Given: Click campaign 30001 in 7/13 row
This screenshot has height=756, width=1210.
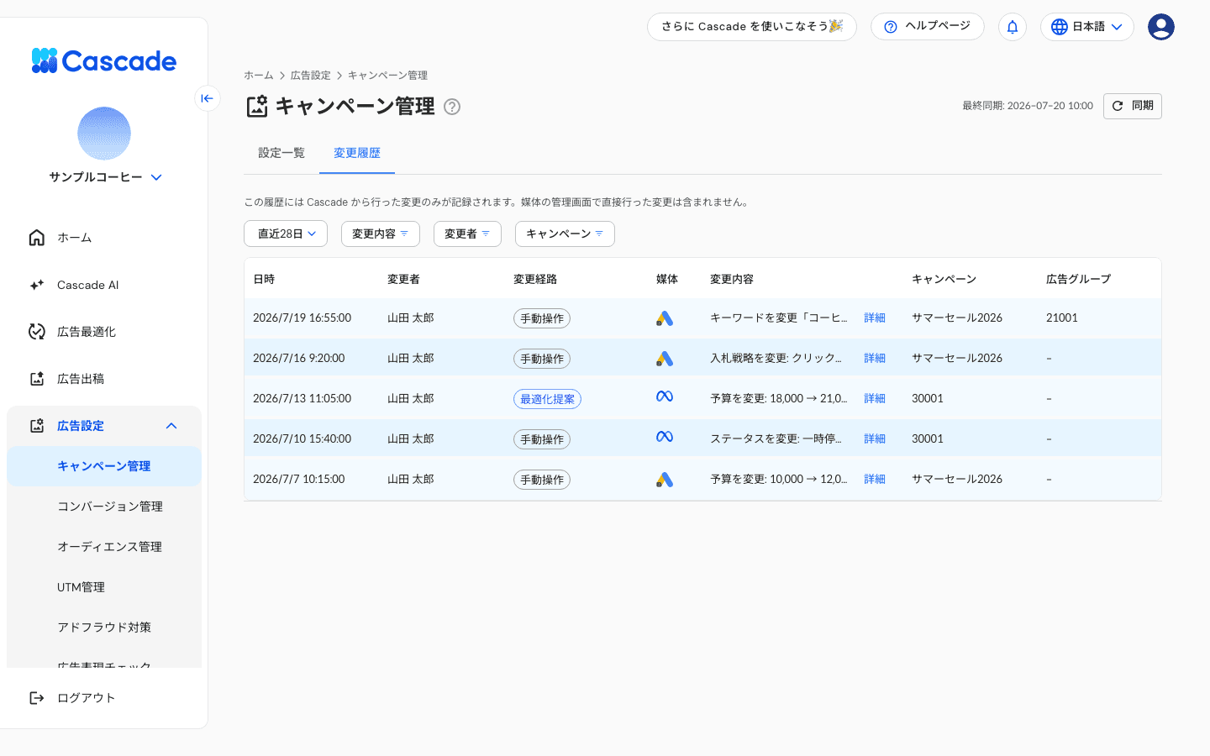Looking at the screenshot, I should coord(928,399).
